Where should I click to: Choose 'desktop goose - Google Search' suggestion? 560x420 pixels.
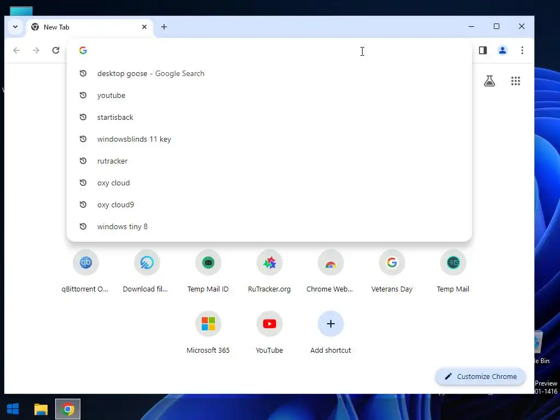pyautogui.click(x=269, y=74)
